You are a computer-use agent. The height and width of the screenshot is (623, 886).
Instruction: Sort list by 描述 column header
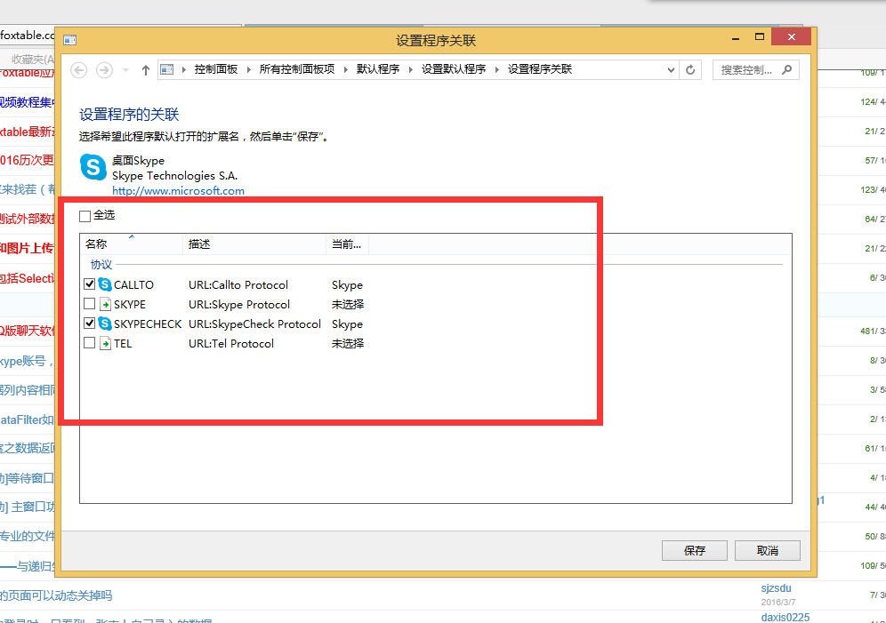point(254,244)
